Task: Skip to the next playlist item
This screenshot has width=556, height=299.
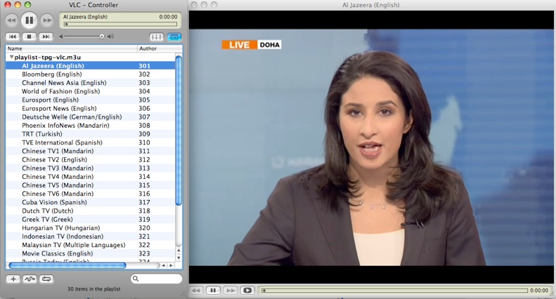Action: click(x=46, y=36)
